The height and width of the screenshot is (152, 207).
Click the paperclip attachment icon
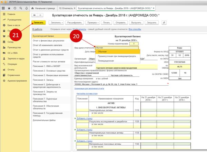click(x=163, y=22)
